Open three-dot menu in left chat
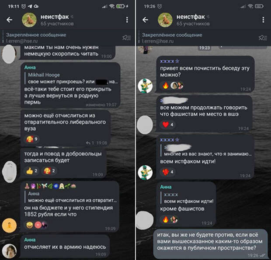The width and height of the screenshot is (271, 260). coord(127,20)
